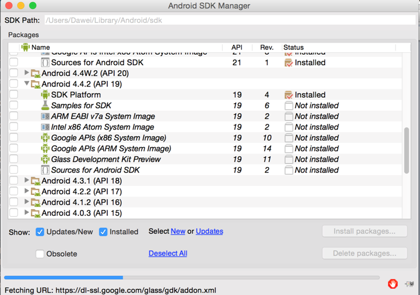Screen dimensions: 420x295
Task: Click API 21 Sources installed status icon
Action: [x=289, y=63]
